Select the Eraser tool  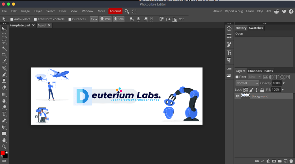click(4, 87)
